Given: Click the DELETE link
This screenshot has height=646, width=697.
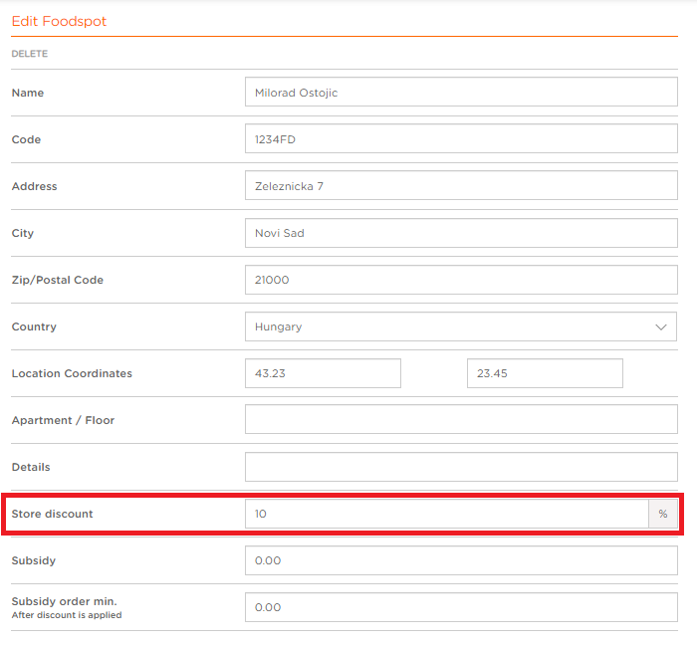Looking at the screenshot, I should point(29,54).
